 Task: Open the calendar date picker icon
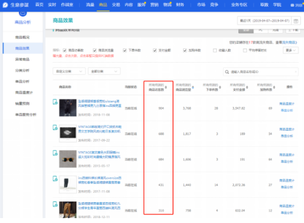[296, 21]
